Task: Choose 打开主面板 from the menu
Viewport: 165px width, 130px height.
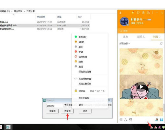Action: tap(90, 98)
